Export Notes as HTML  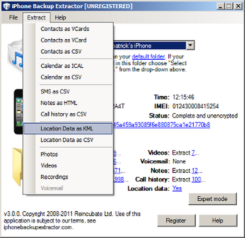coord(68,103)
